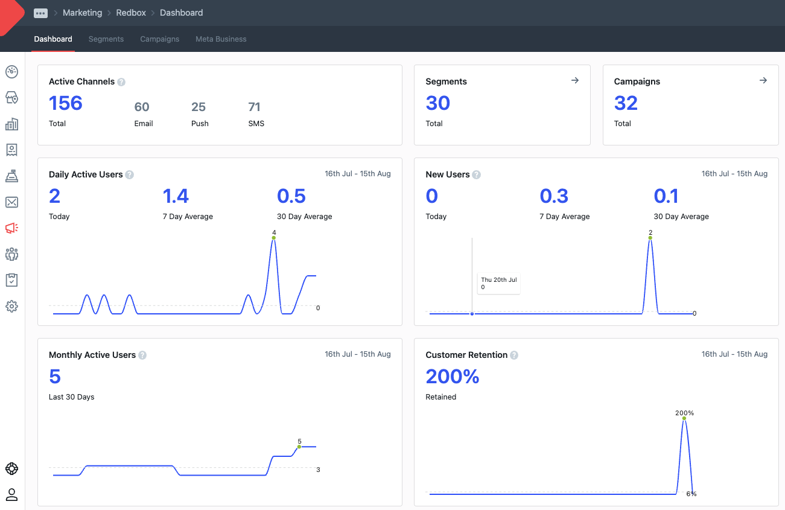Viewport: 785px width, 510px height.
Task: Open the Meta Business tab
Action: (221, 39)
